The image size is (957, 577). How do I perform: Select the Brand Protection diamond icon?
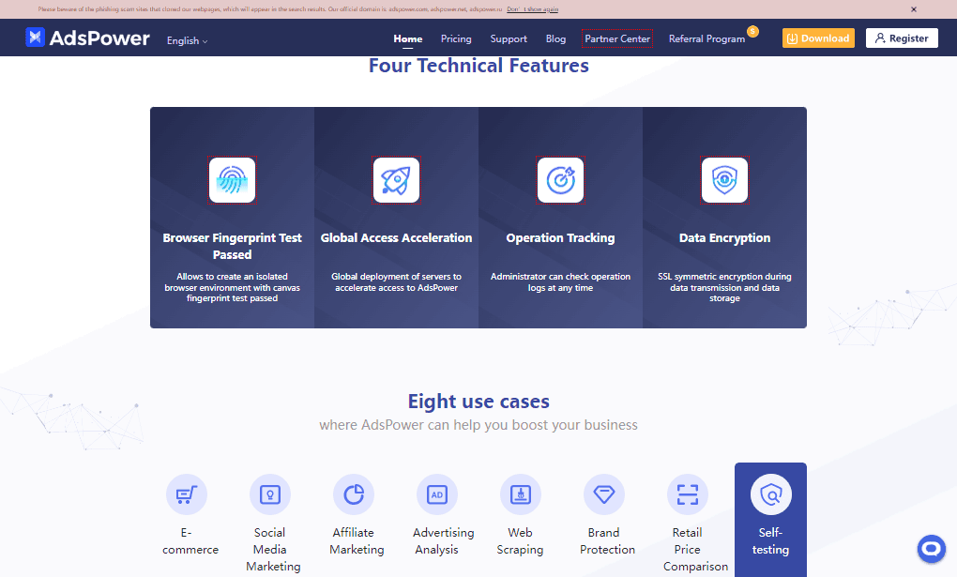604,494
